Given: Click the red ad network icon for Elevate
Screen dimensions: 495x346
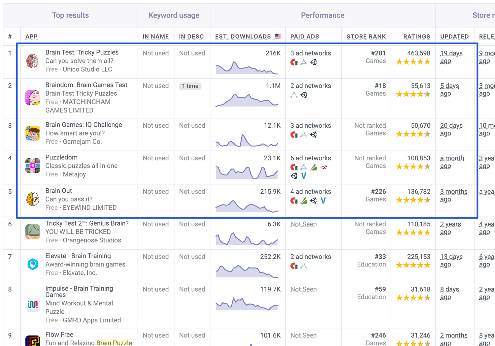Looking at the screenshot, I should point(294,266).
